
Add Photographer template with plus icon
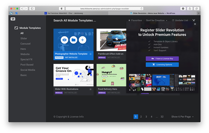82,40
